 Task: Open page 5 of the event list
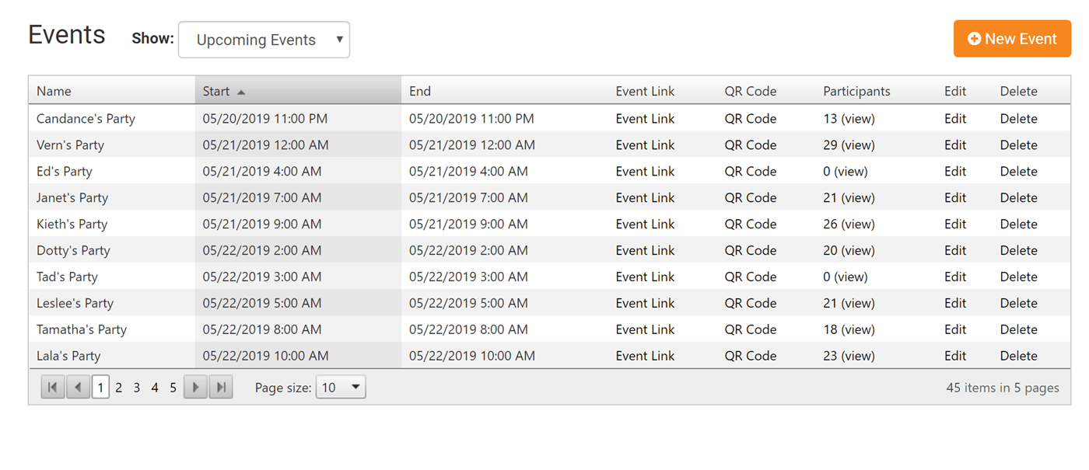[173, 387]
